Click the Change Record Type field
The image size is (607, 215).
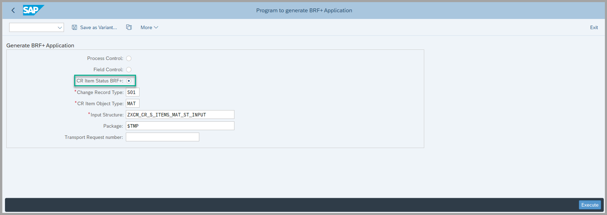pyautogui.click(x=133, y=92)
